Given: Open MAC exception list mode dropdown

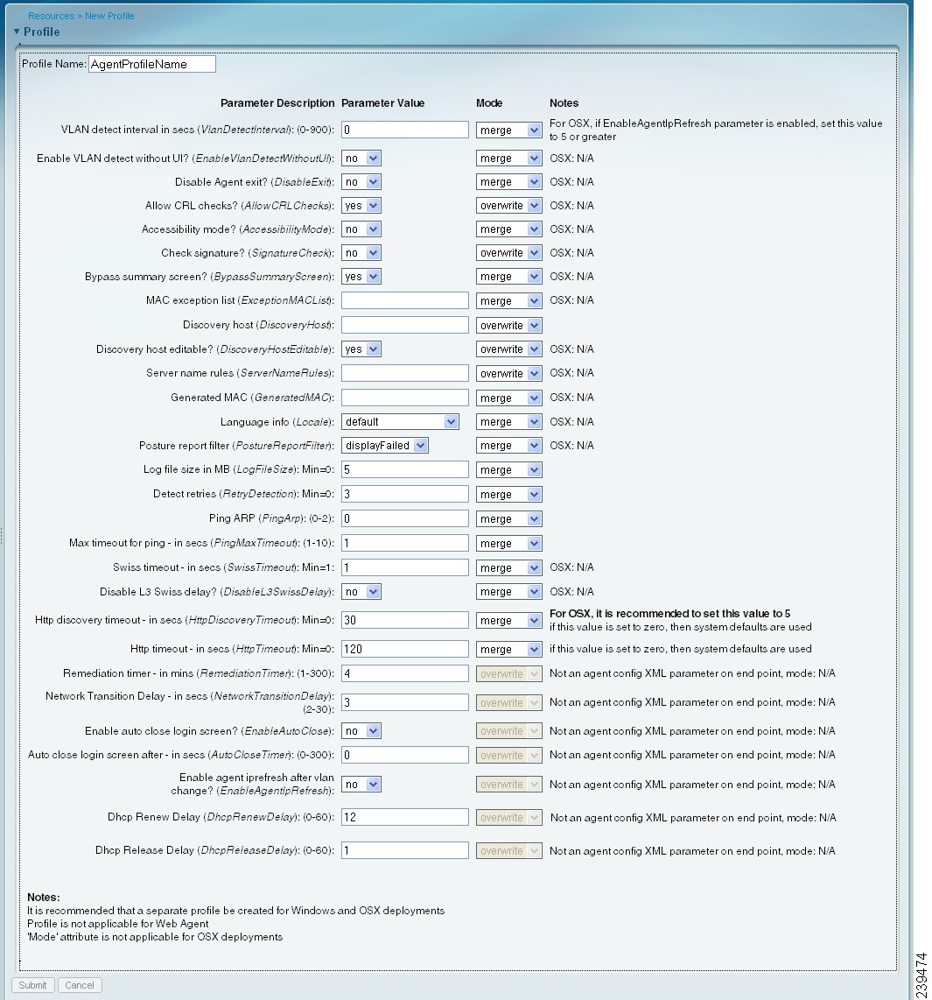Looking at the screenshot, I should [x=508, y=300].
